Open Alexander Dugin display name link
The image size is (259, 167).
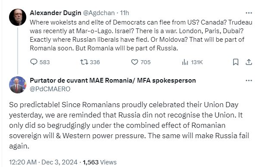(x=55, y=13)
